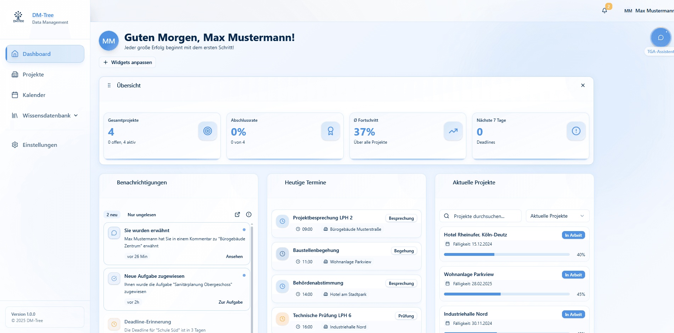The image size is (674, 333).
Task: Open the notification bell with badge 2
Action: click(x=604, y=10)
